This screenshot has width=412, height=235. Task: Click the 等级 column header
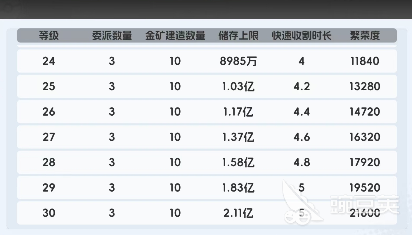point(49,36)
